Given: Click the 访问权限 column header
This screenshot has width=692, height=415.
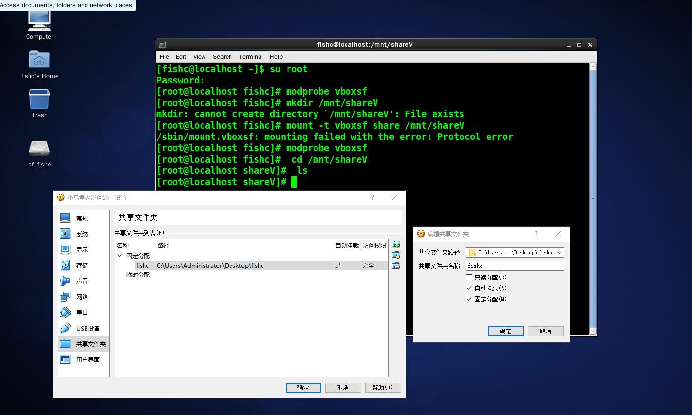Looking at the screenshot, I should point(375,245).
